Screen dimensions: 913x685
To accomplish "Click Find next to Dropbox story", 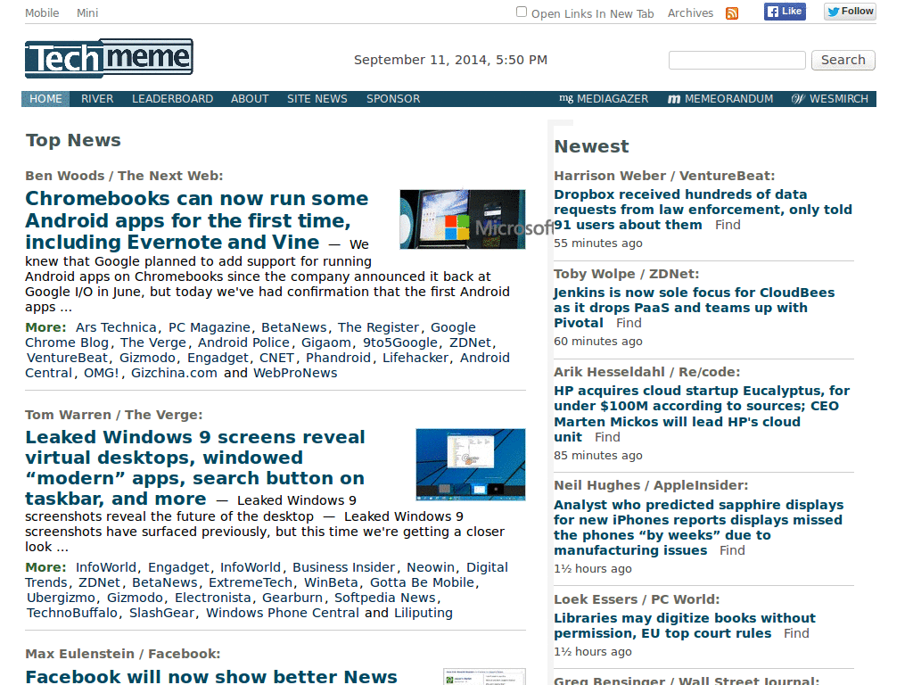I will pyautogui.click(x=728, y=225).
